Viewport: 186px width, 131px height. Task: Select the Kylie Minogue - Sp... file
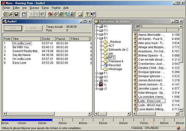pos(152,93)
